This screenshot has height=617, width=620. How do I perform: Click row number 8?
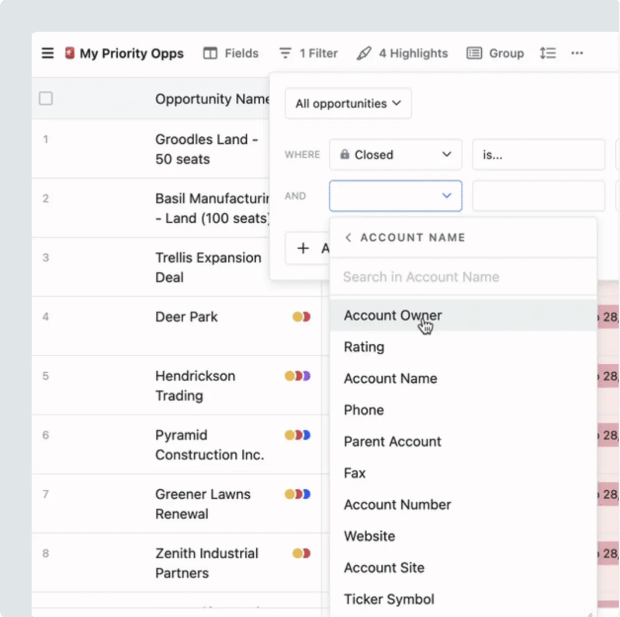click(46, 554)
